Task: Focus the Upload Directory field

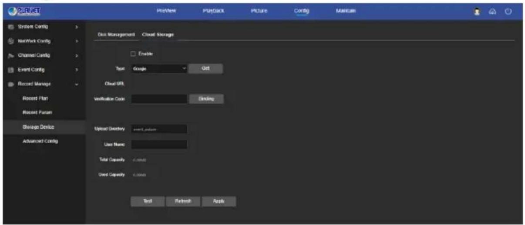Action: [159, 129]
